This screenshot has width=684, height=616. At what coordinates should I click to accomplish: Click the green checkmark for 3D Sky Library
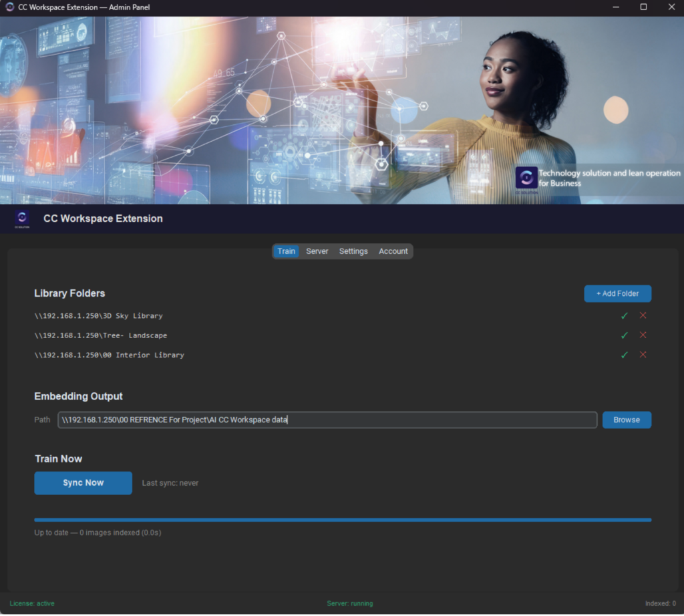point(624,315)
